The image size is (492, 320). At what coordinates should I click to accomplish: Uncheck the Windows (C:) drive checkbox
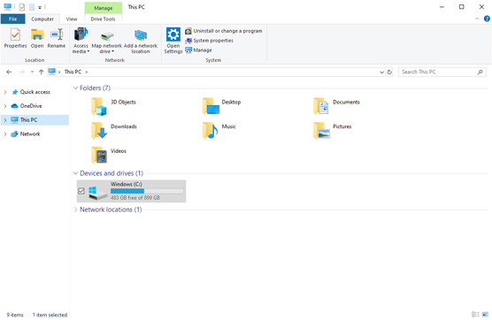(81, 191)
